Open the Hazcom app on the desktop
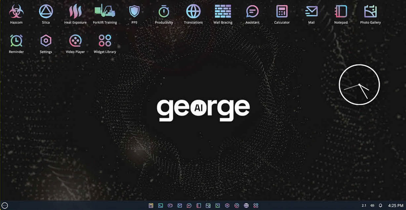Screen dimensions: 406x210 coord(16,12)
